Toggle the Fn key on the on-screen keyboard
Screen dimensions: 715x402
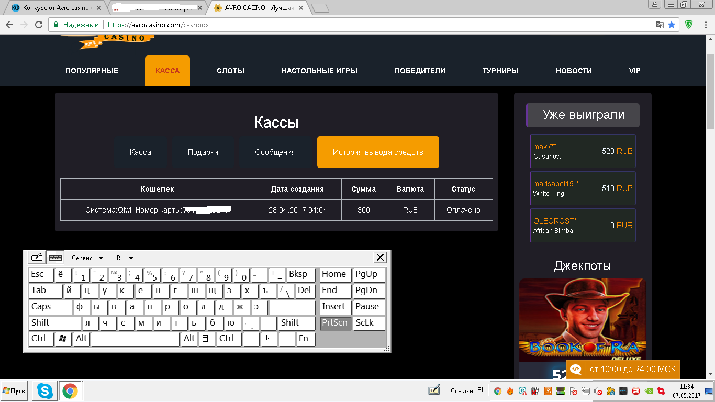tap(305, 339)
